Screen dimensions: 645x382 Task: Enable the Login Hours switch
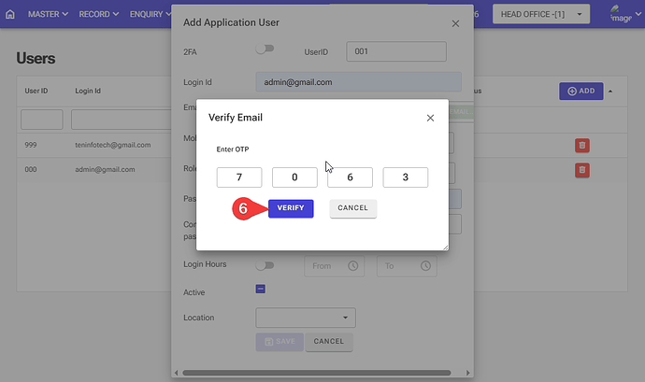coord(265,265)
